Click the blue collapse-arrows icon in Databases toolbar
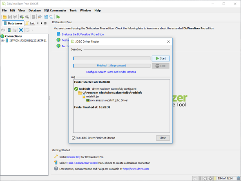This screenshot has height=181, width=241. (21, 30)
